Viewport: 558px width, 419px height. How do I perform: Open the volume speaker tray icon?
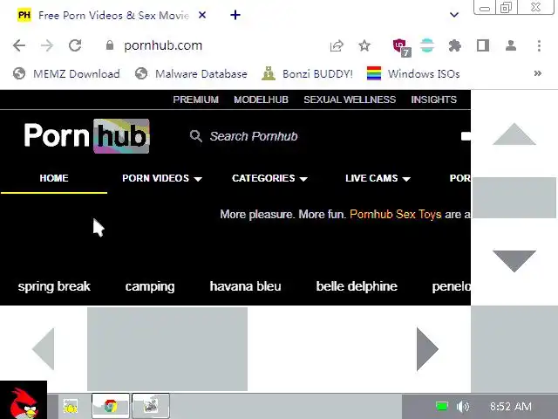coord(463,406)
